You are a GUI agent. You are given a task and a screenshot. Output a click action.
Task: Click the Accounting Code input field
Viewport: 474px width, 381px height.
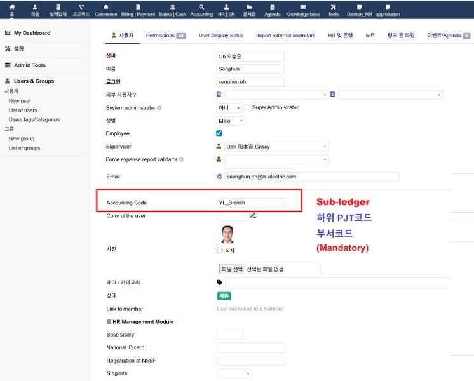pyautogui.click(x=250, y=203)
